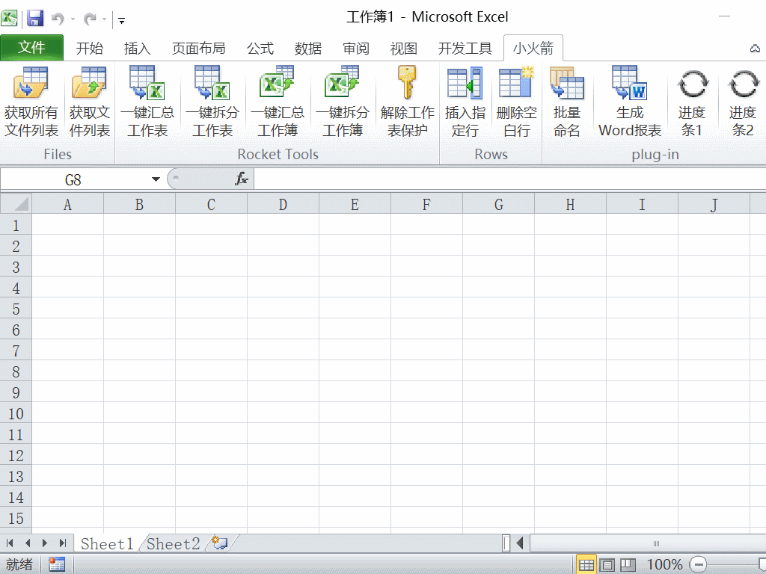The width and height of the screenshot is (766, 574).
Task: Click 生成Word报表 button
Action: click(630, 102)
